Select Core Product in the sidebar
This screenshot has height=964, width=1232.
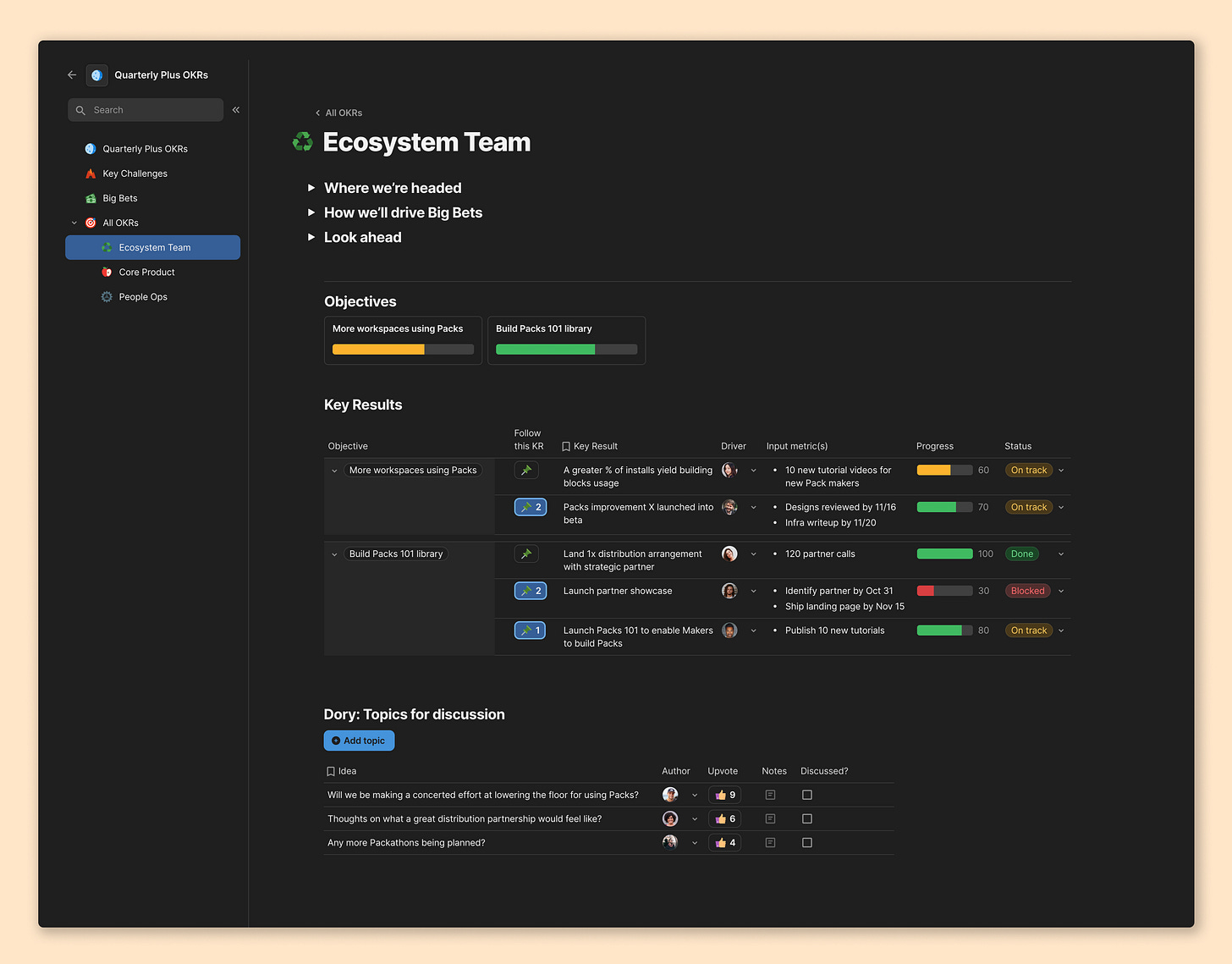coord(146,272)
